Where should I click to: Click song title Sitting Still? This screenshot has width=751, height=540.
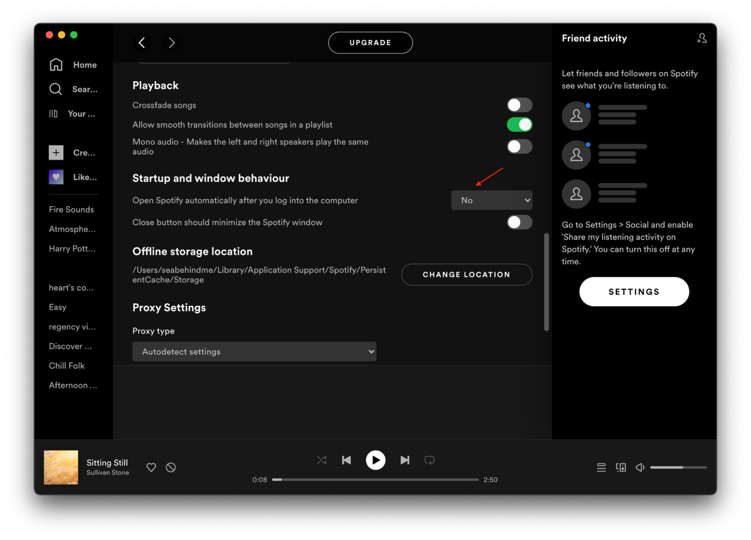click(107, 463)
